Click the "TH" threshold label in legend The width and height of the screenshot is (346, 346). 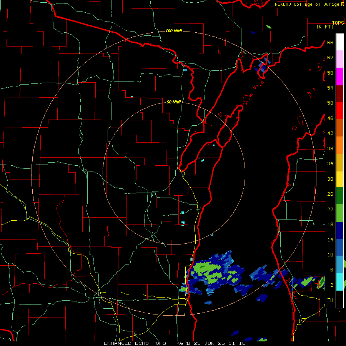click(330, 300)
